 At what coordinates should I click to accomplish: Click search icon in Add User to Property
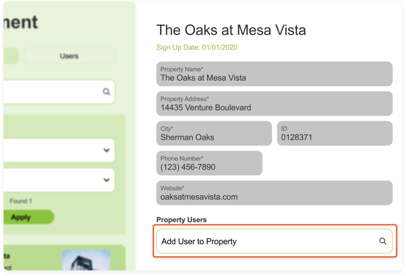383,241
